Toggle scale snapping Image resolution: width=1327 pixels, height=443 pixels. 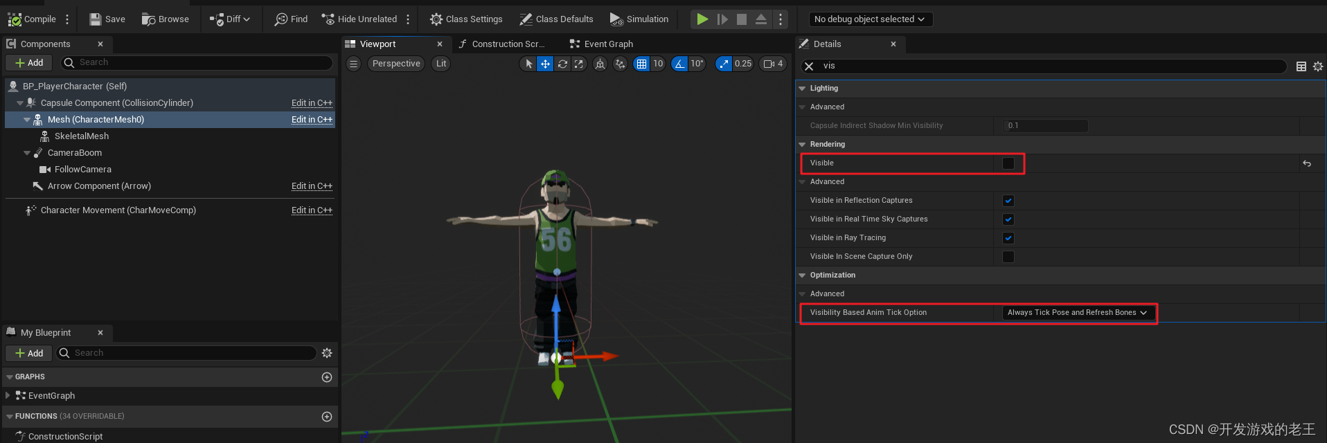(x=724, y=64)
